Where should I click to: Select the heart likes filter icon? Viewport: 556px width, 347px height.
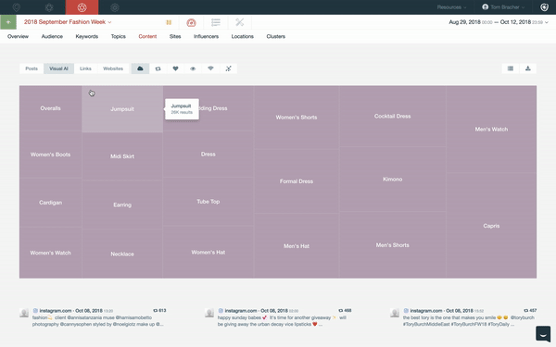175,68
